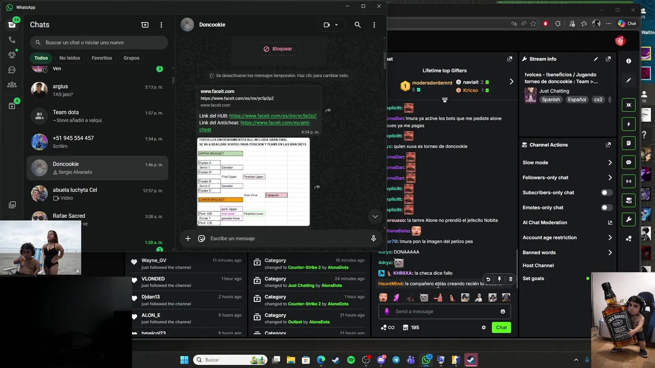Record a voice message
Image resolution: width=655 pixels, height=368 pixels.
click(x=374, y=238)
